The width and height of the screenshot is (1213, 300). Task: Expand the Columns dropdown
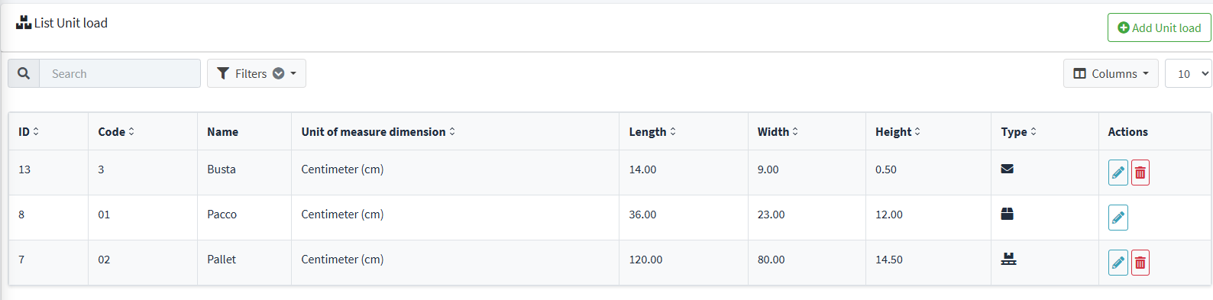1111,73
